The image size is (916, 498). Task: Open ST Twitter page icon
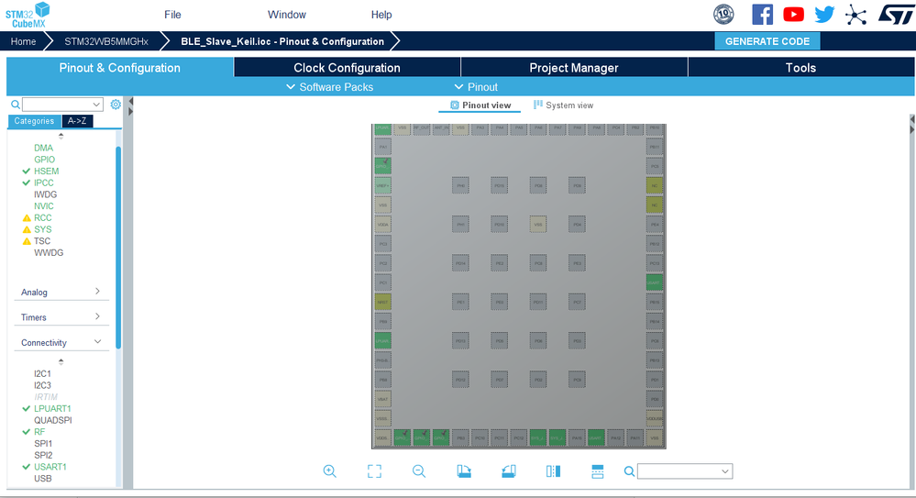tap(824, 15)
